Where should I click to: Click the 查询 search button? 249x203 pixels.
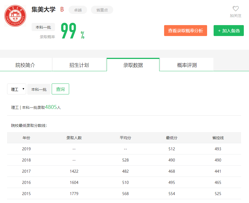pyautogui.click(x=60, y=89)
